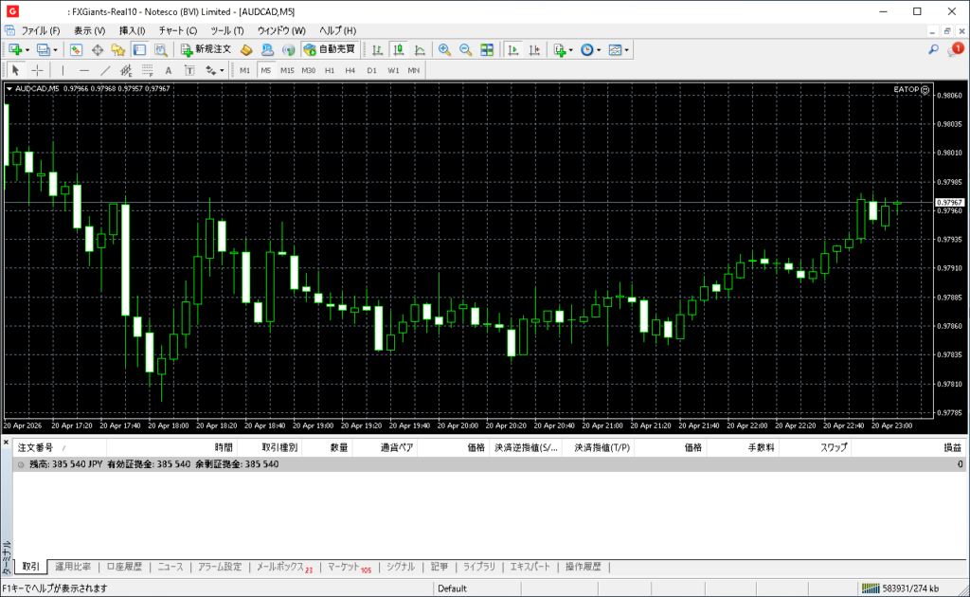The image size is (970, 597).
Task: Click the zoom out magnifier icon
Action: [x=465, y=49]
